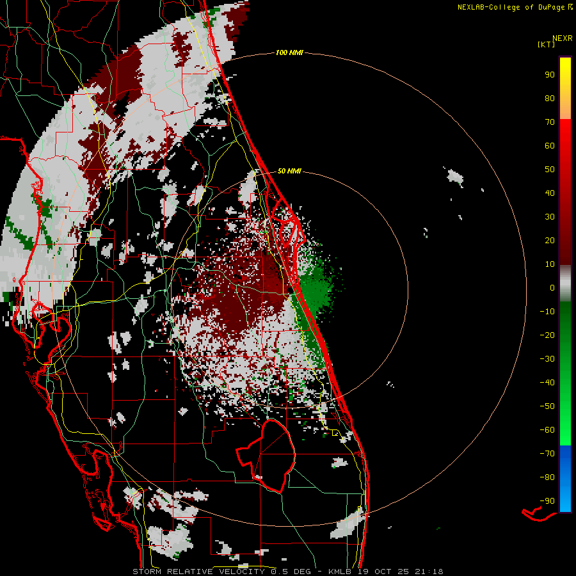
Task: Click the -70 scale value
Action: [x=547, y=454]
